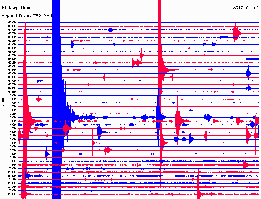Image resolution: width=261 pixels, height=199 pixels.
Task: Select the 09:30 time label
Action: tap(12, 92)
